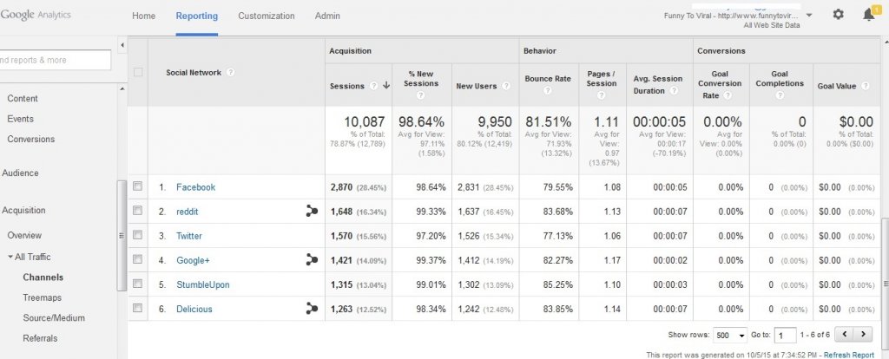
Task: Click Bounce Rate help icon
Action: point(548,90)
